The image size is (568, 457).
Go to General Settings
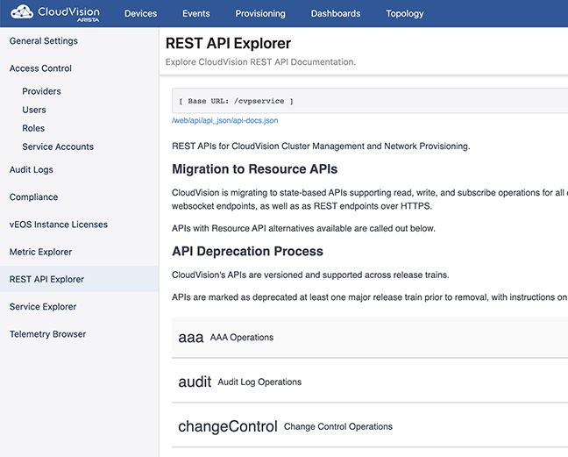(44, 41)
